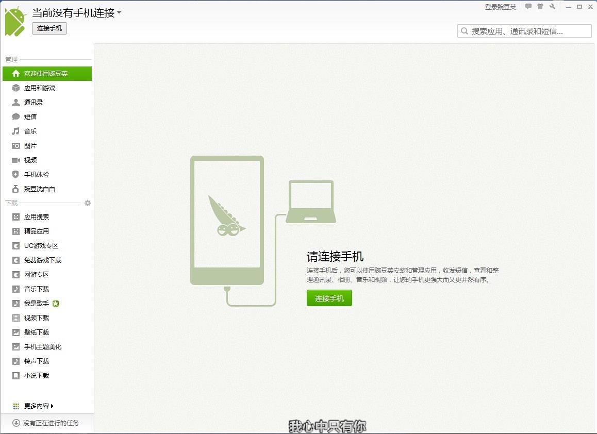
Task: Click the green Android robot logo
Action: [15, 22]
